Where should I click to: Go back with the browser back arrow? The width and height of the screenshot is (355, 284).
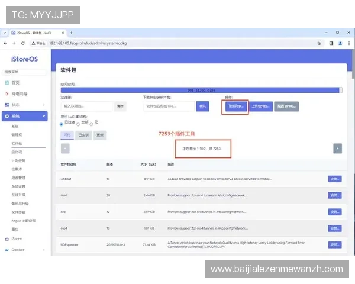tap(6, 43)
